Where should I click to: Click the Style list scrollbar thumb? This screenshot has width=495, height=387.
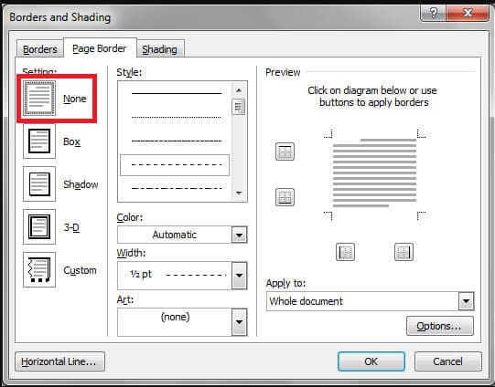[x=238, y=107]
